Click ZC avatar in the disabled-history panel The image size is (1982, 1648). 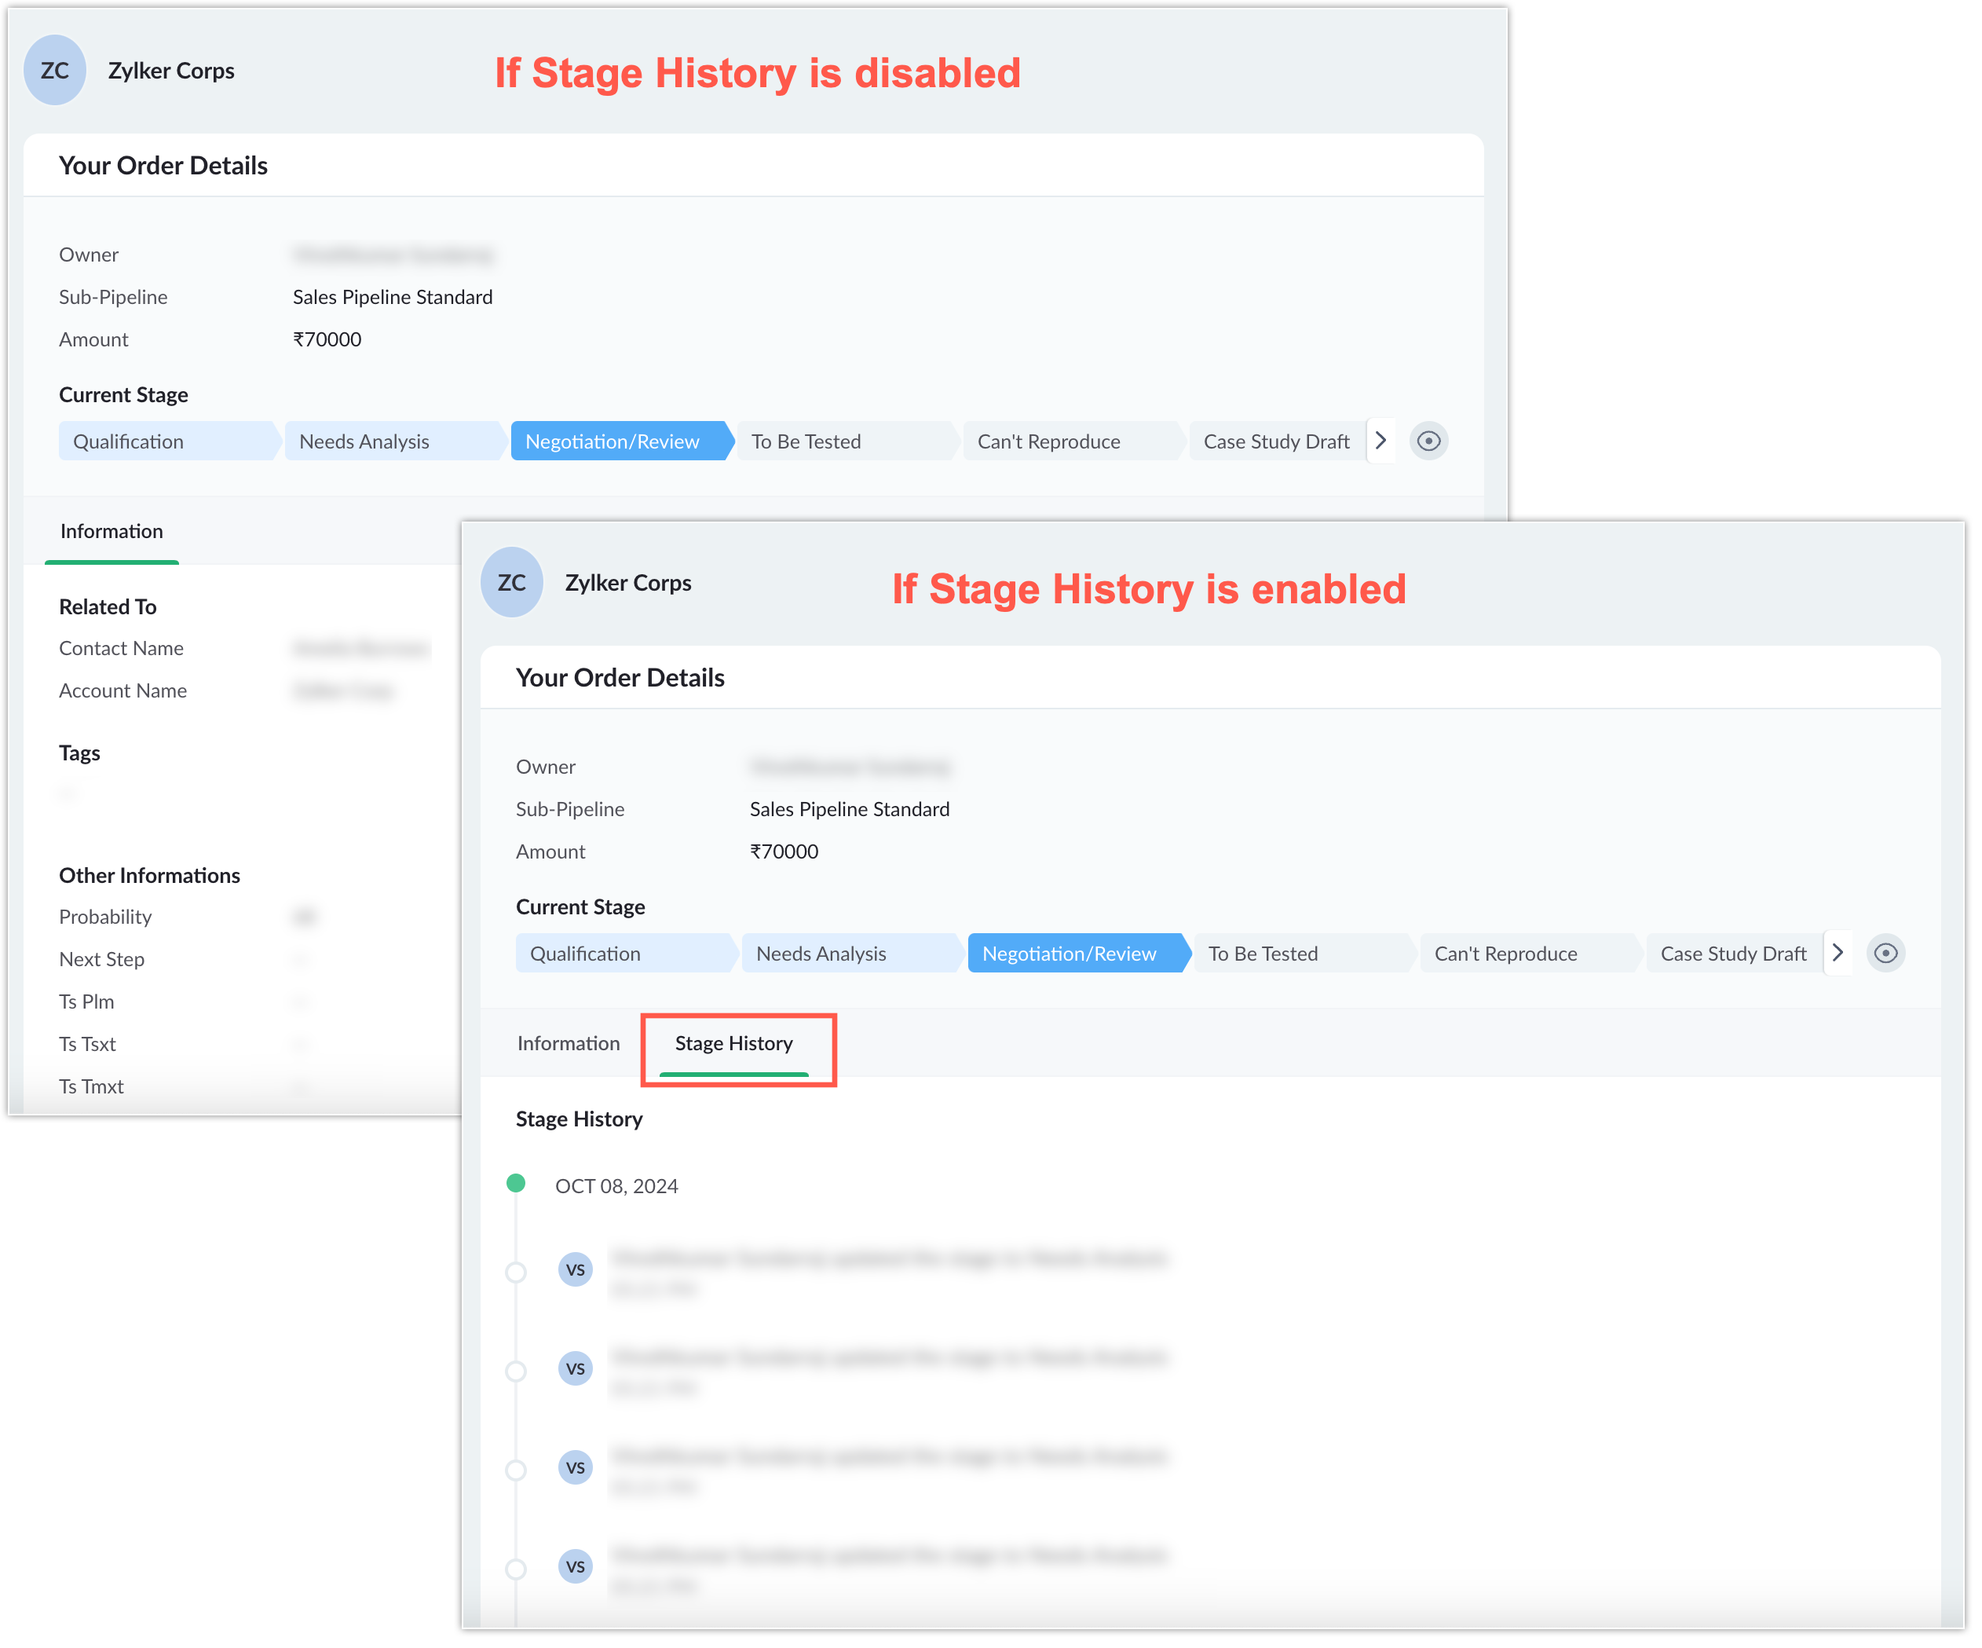(x=55, y=70)
